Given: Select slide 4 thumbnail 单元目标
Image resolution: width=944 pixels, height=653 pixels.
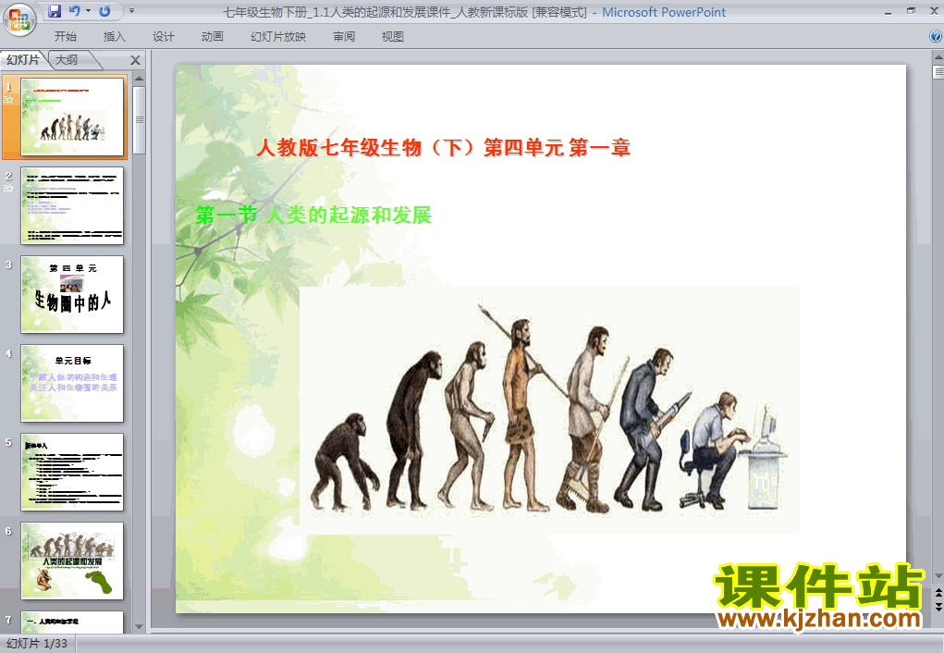Looking at the screenshot, I should 72,383.
